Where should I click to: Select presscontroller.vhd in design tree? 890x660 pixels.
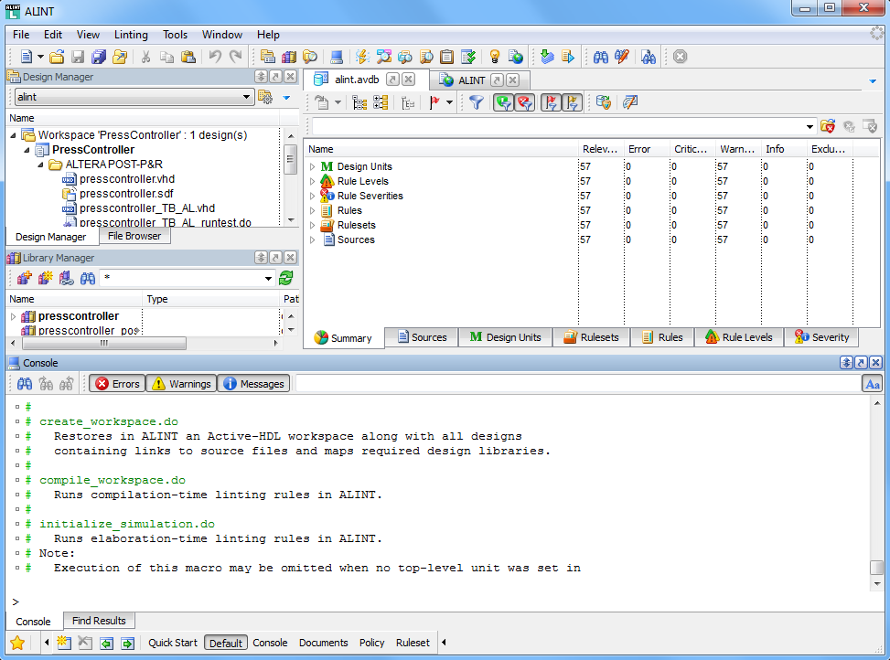127,179
